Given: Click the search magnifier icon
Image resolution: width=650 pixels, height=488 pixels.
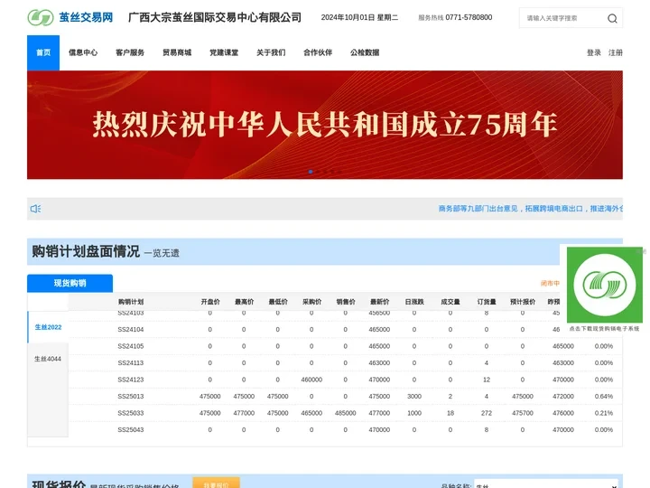Looking at the screenshot, I should (612, 18).
